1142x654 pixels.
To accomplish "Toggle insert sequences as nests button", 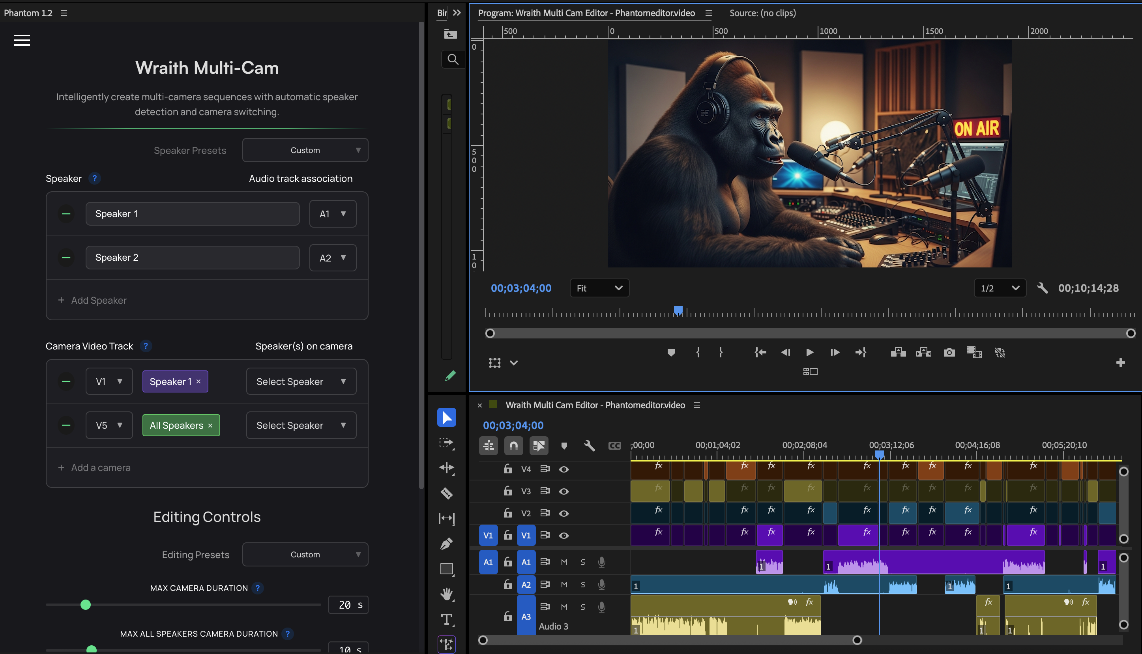I will coord(489,446).
